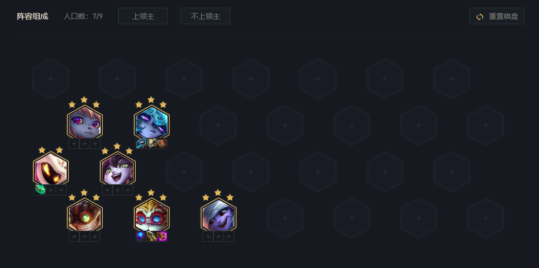Viewport: 539px width, 268px height.
Task: Click the Veigar portrait with glowing eyes
Action: 51,168
